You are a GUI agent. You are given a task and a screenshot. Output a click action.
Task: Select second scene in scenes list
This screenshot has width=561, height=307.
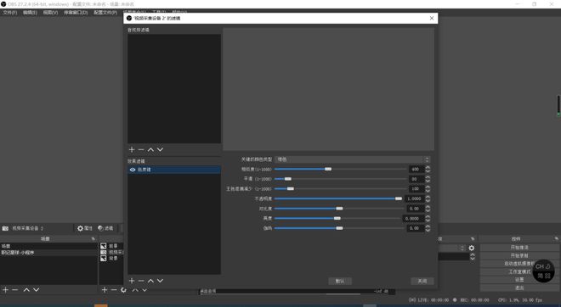(48, 253)
